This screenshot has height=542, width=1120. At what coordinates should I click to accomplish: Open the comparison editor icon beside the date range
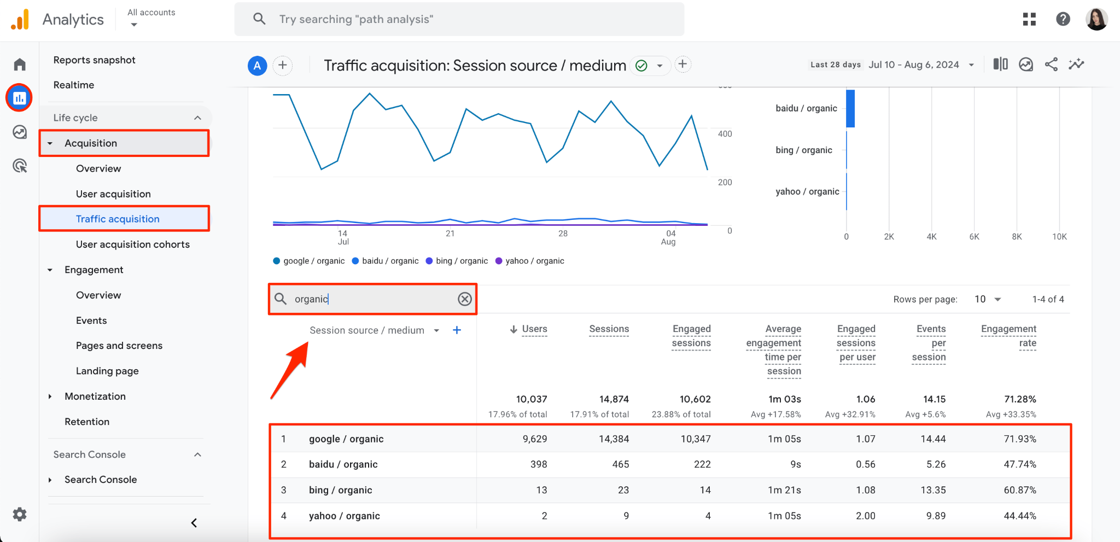(1000, 64)
